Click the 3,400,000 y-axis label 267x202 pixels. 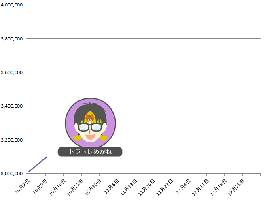click(12, 106)
